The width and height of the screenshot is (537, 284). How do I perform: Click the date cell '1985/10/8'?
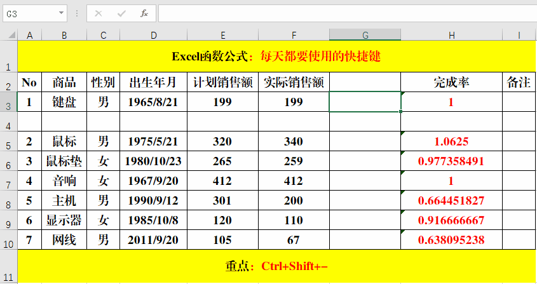click(x=153, y=220)
